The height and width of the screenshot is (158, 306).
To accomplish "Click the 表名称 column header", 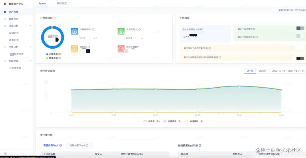I will [184, 154].
